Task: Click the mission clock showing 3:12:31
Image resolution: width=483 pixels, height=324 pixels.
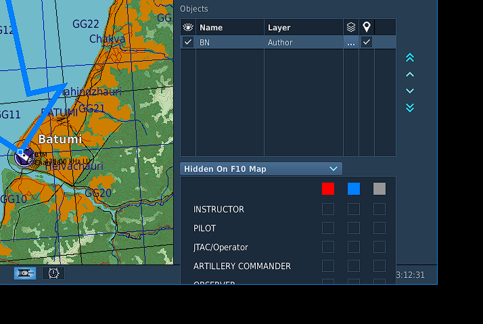Action: 410,275
